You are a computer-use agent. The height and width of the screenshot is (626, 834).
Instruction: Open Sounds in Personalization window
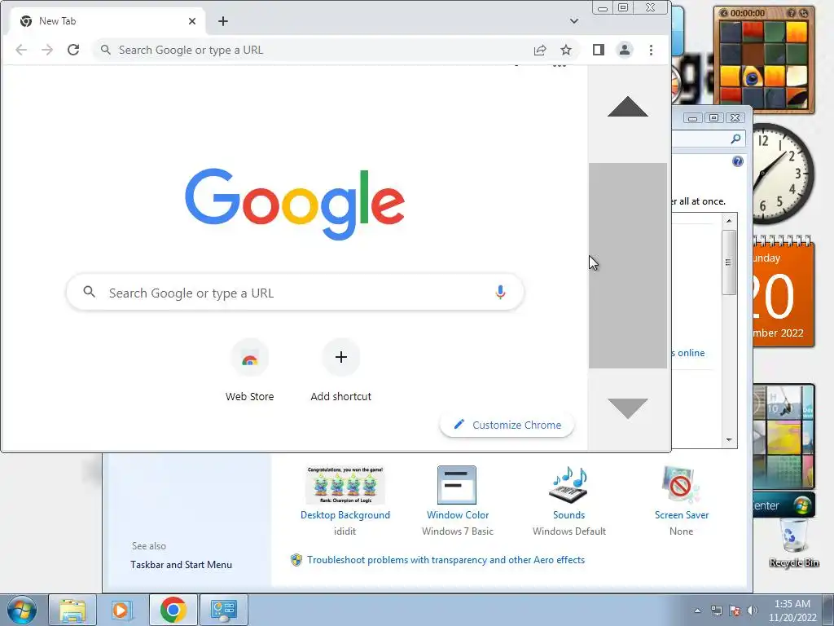pos(569,501)
